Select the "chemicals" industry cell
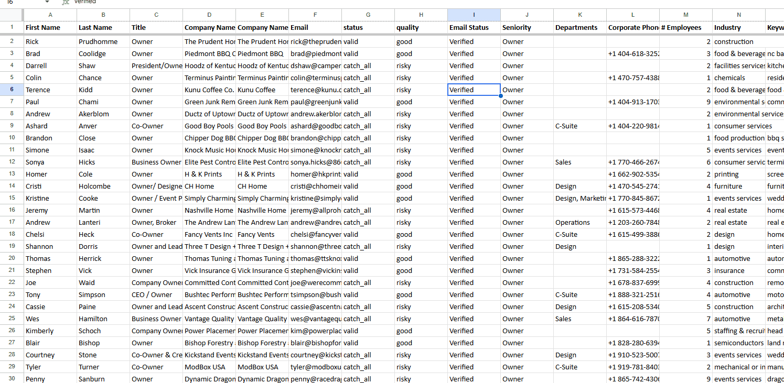Viewport: 784px width, 383px height. (739, 78)
